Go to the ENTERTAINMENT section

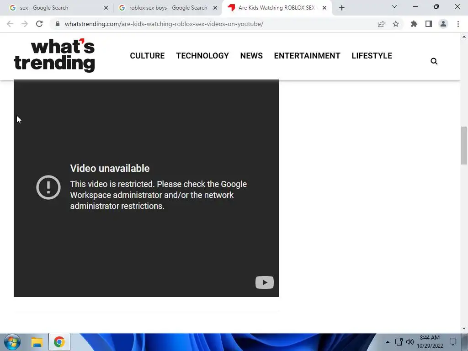[x=307, y=56]
